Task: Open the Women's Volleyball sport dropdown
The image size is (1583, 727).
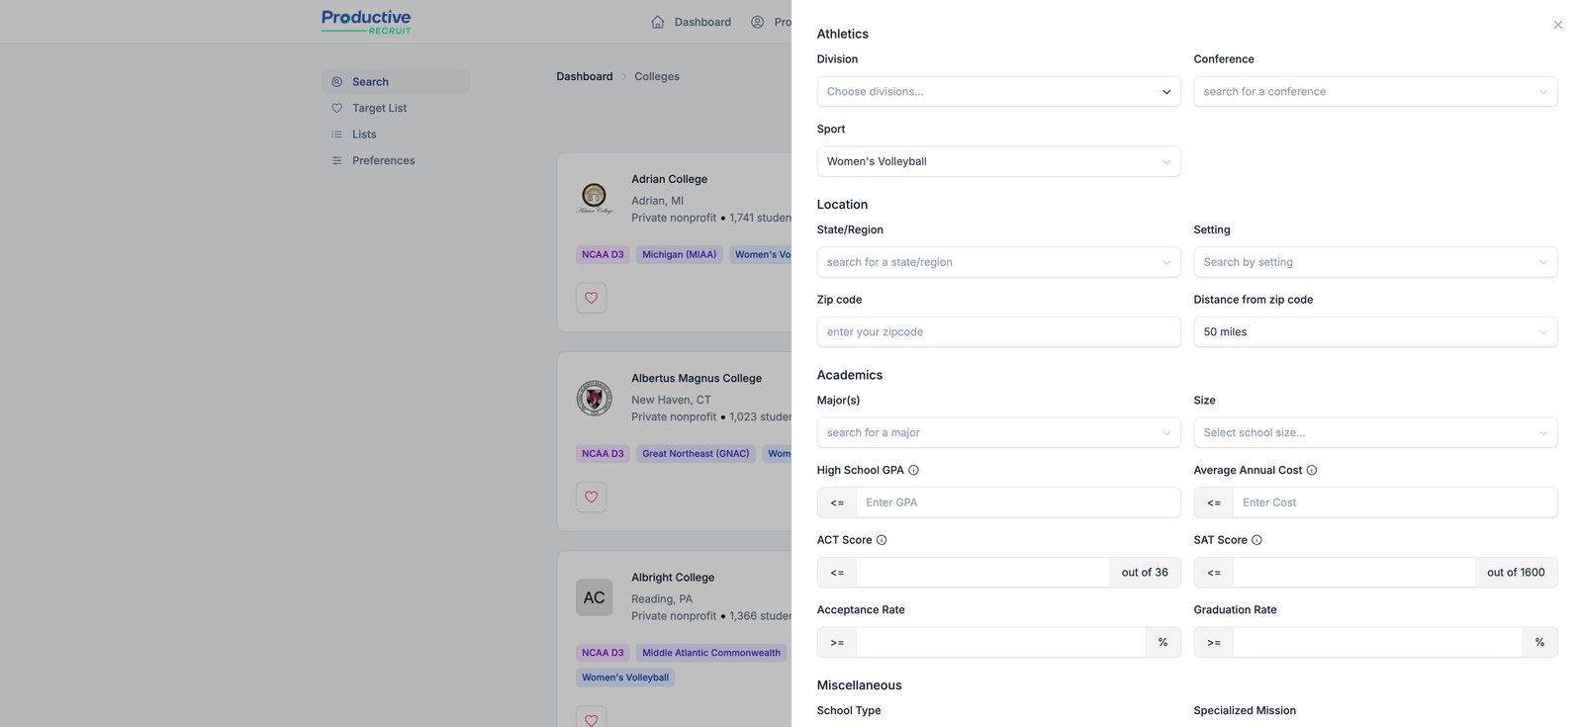Action: [998, 161]
